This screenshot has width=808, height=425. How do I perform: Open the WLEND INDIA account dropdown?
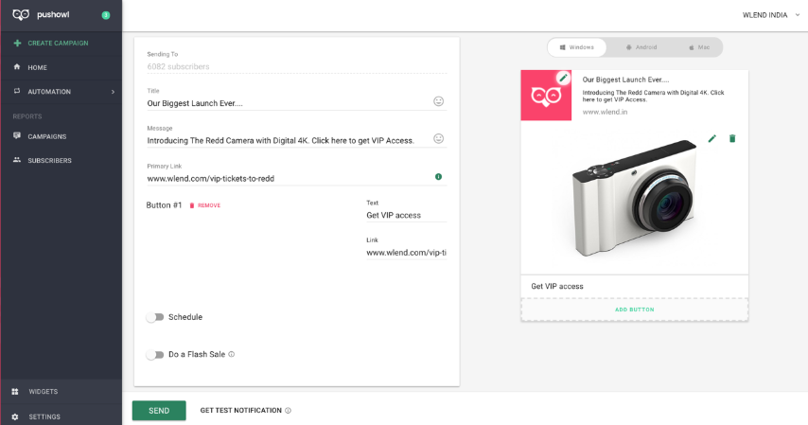[771, 15]
